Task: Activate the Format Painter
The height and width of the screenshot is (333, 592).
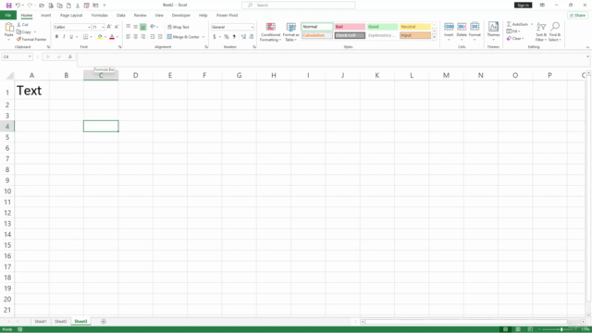Action: pos(31,39)
